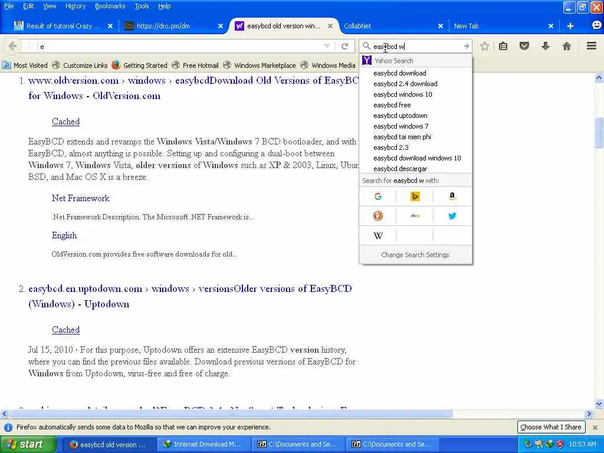Select the easybcd tai mien phi suggestion
The height and width of the screenshot is (453, 604).
[x=415, y=137]
